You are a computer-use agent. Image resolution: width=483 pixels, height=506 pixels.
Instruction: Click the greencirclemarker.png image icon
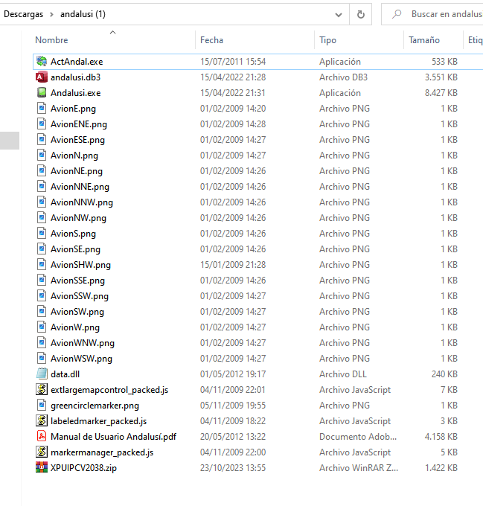pos(41,406)
